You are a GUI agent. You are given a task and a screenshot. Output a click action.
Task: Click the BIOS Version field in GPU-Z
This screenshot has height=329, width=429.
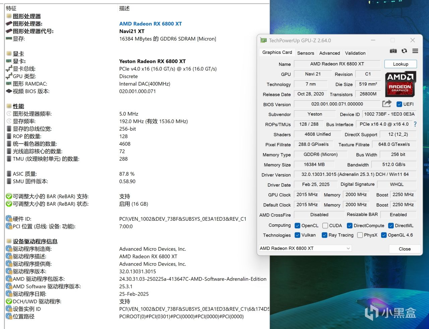(337, 104)
